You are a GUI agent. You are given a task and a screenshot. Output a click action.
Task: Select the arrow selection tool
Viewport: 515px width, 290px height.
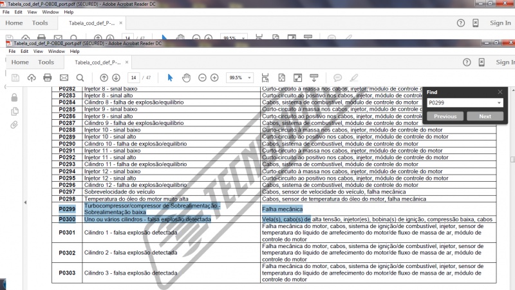tap(170, 77)
